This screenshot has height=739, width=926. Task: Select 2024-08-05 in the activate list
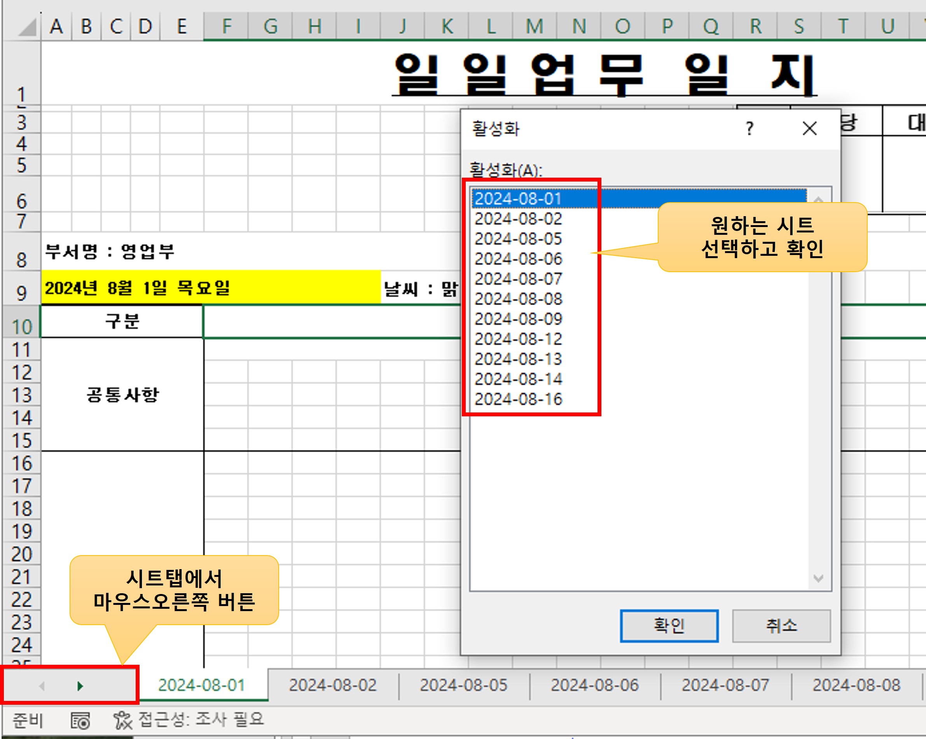[x=639, y=239]
